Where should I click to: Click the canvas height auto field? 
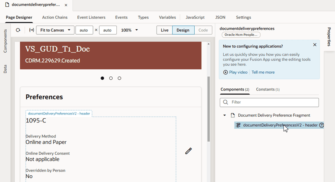(108, 30)
